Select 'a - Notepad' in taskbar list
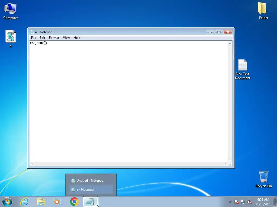Viewport: 277px width, 207px height. (x=91, y=189)
